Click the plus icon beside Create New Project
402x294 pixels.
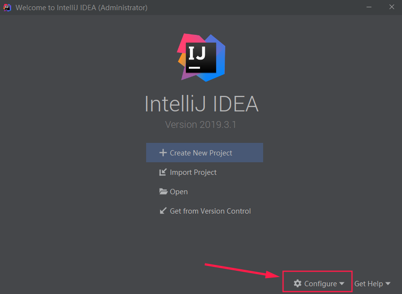pyautogui.click(x=163, y=153)
